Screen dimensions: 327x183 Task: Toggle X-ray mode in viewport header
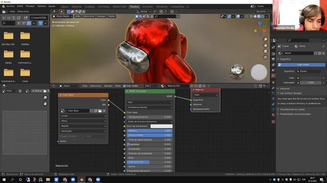[247, 16]
